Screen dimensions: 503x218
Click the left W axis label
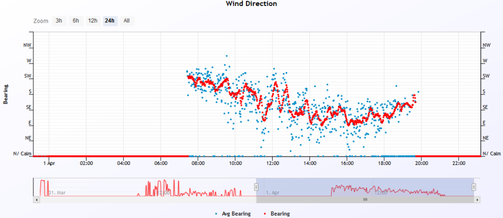[x=29, y=60]
